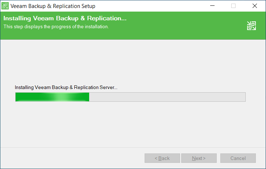Click the 'Veeam Backup & Replication Setup' window title
The image size is (266, 169).
coord(53,6)
